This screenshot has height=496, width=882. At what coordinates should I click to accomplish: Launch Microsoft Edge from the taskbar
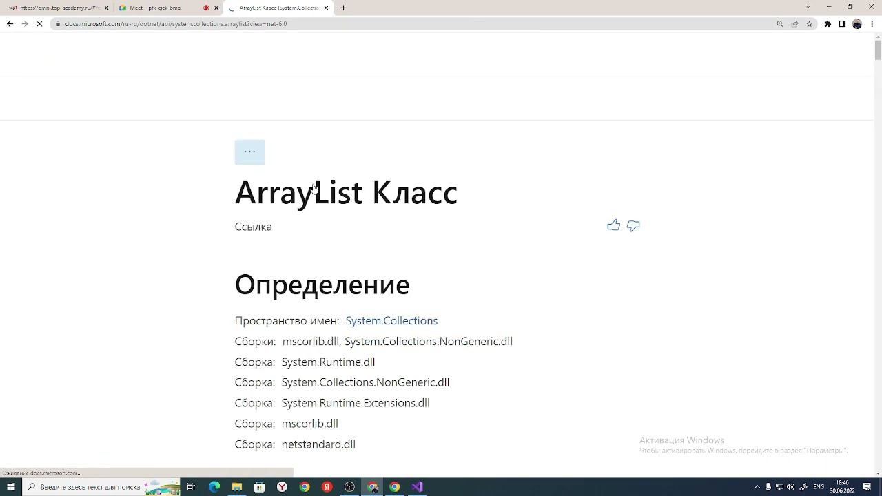[214, 487]
